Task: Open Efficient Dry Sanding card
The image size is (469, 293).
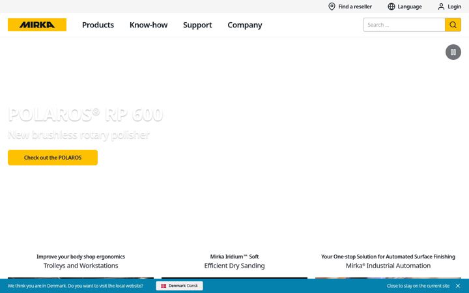Action: [234, 266]
